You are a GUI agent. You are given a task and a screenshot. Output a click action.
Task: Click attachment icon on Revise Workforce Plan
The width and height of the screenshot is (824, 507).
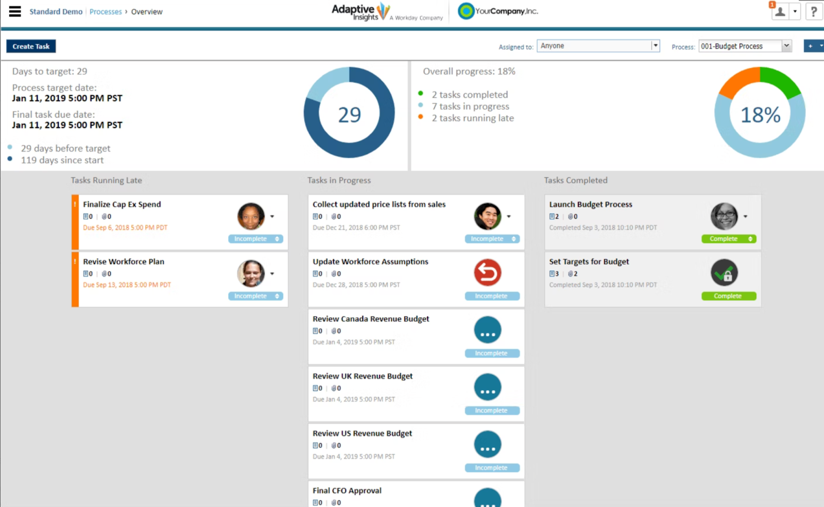pos(105,274)
